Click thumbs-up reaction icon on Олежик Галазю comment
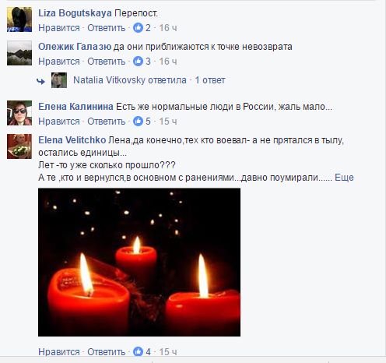 click(138, 62)
